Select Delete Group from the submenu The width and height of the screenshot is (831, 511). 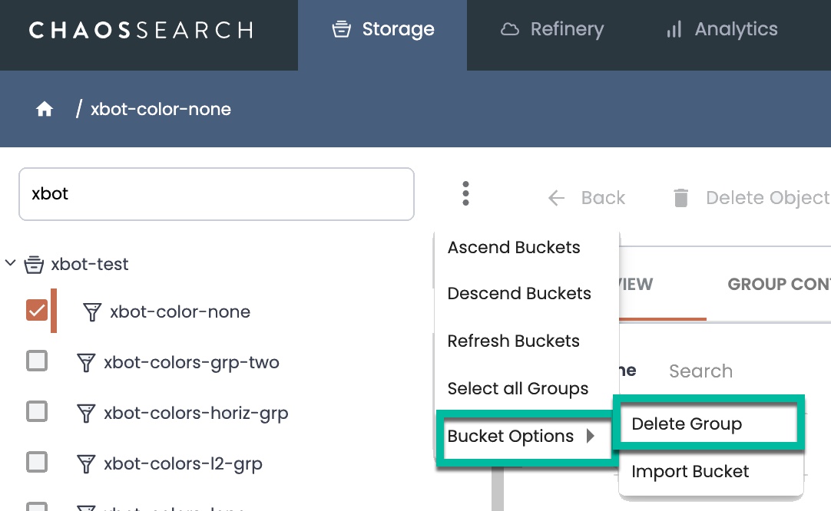click(687, 424)
